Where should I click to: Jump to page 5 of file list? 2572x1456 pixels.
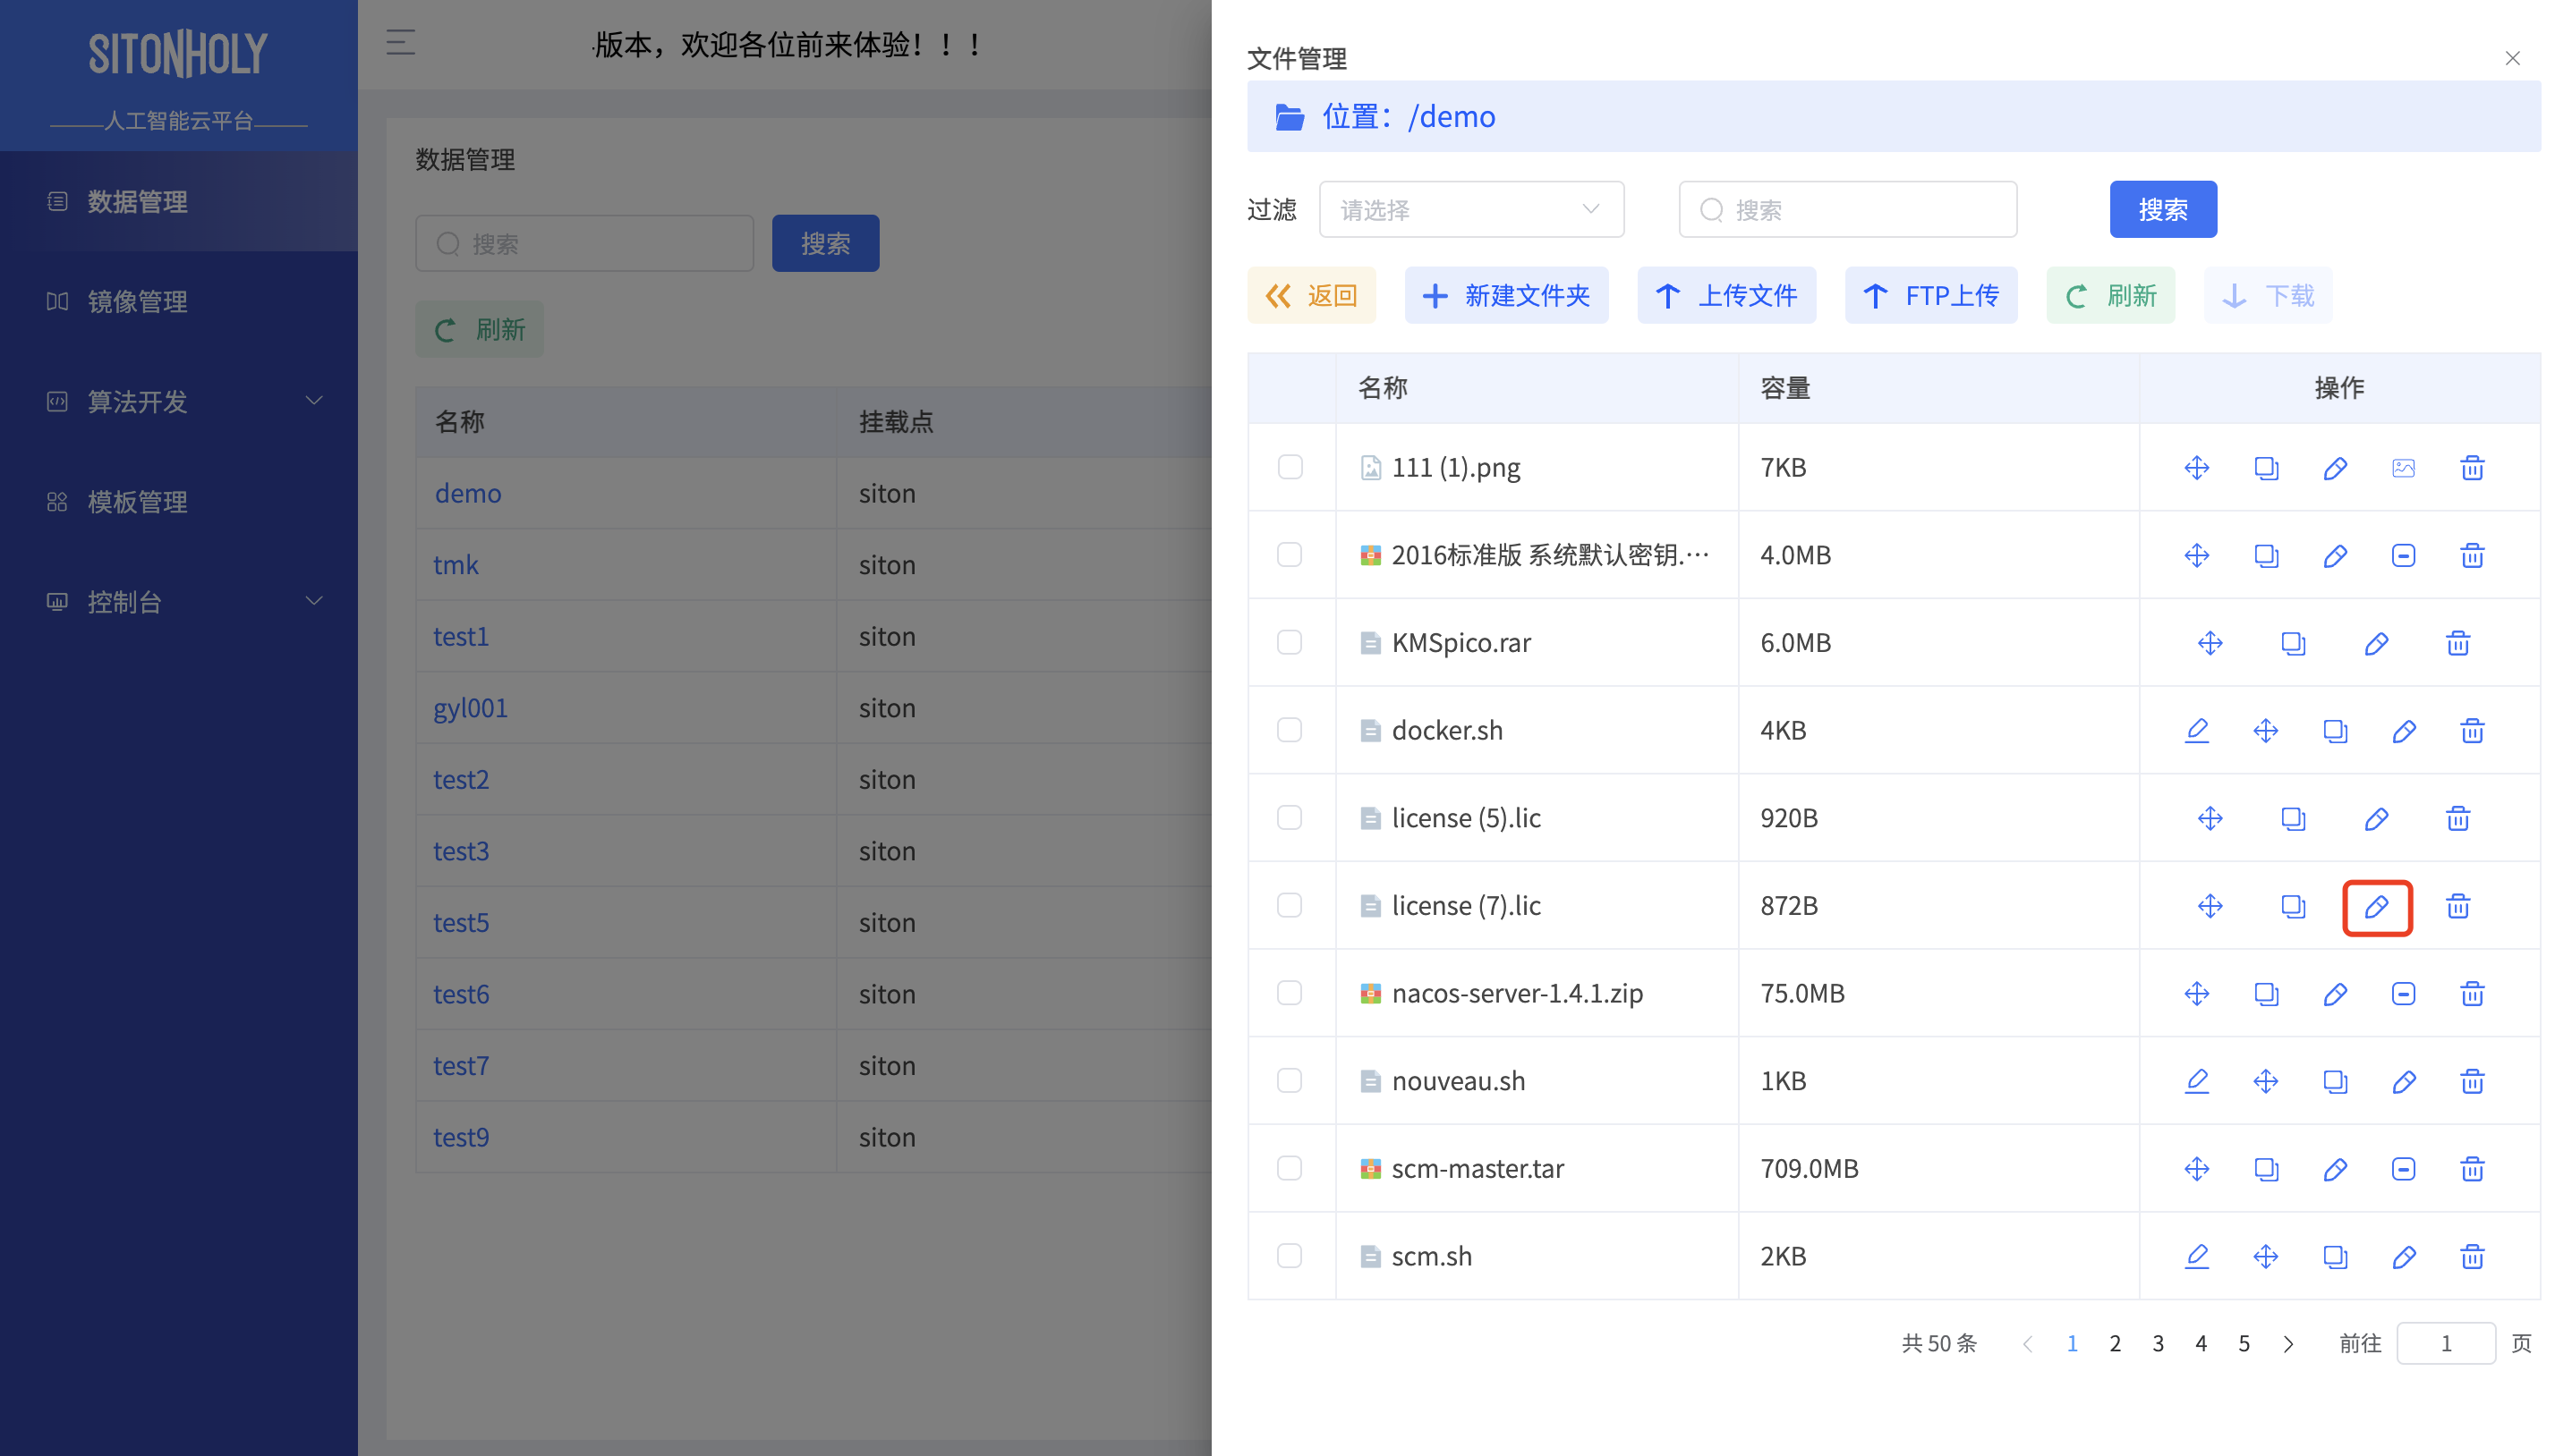click(x=2244, y=1344)
